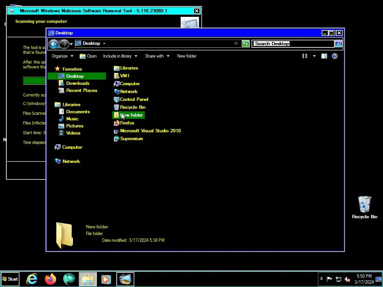383x287 pixels.
Task: Click the muted volume tray icon
Action: [x=347, y=279]
